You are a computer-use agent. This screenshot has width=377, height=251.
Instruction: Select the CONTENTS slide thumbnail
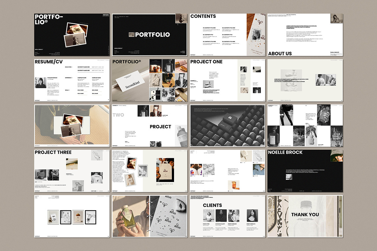pos(227,35)
